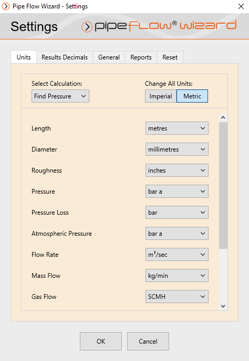This screenshot has height=361, width=249.
Task: Click the Pressure Loss label
Action: [x=50, y=213]
